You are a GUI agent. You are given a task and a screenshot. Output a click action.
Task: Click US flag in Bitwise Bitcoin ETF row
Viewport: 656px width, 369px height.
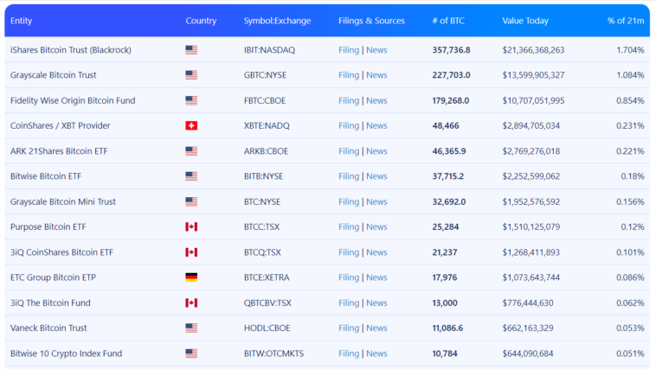pos(191,176)
